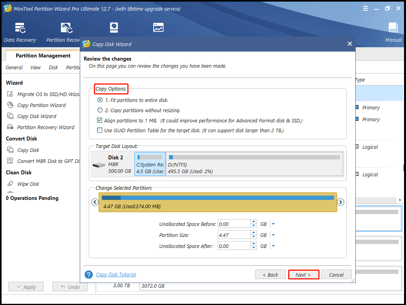Viewport: 406px width, 305px height.
Task: Click the Undo button
Action: point(70,287)
